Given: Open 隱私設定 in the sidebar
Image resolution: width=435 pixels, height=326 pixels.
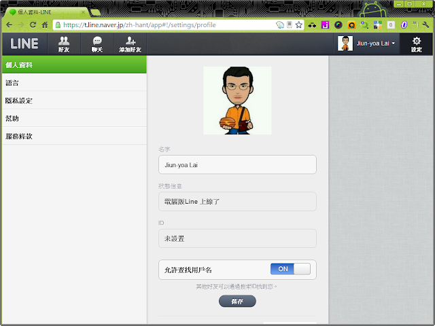Looking at the screenshot, I should pos(74,101).
